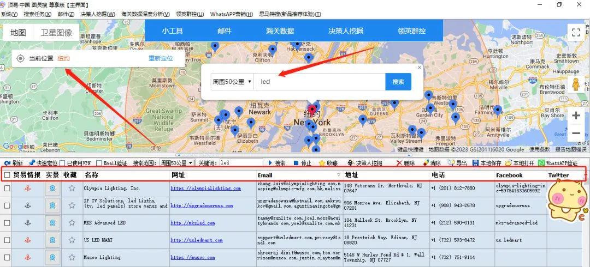Click the 清除 clear icon
590x267 pixels.
426,163
